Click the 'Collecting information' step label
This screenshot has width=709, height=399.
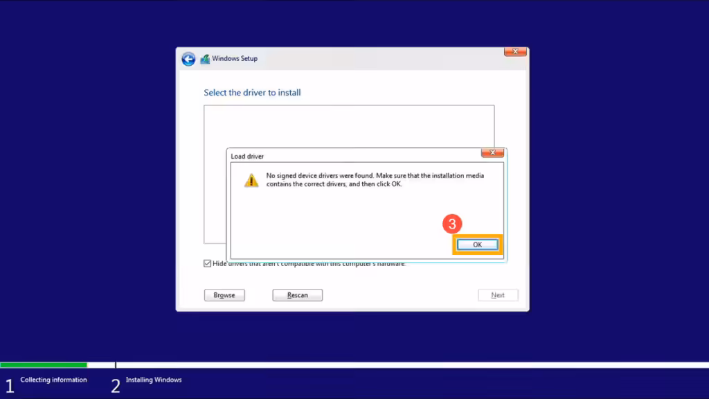[x=53, y=380]
